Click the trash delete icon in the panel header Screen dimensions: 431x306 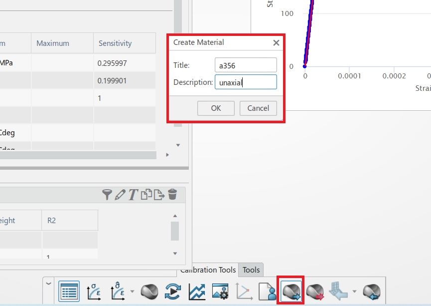pos(172,195)
